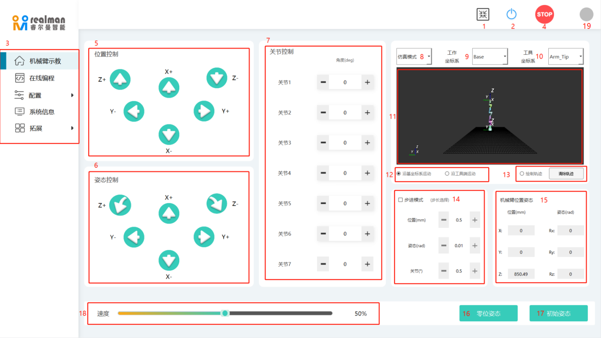This screenshot has height=338, width=601.
Task: Click the gray user avatar circle
Action: click(x=586, y=14)
